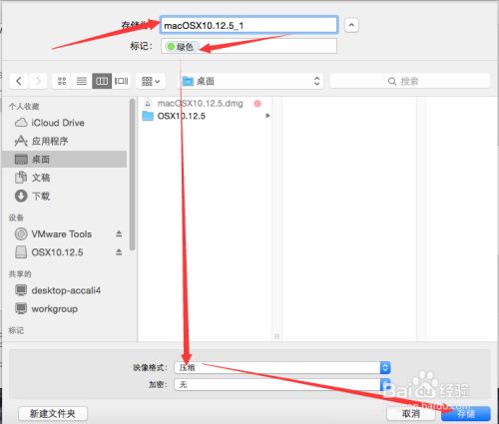Select iCloud Drive in sidebar
The height and width of the screenshot is (424, 499).
(65, 123)
